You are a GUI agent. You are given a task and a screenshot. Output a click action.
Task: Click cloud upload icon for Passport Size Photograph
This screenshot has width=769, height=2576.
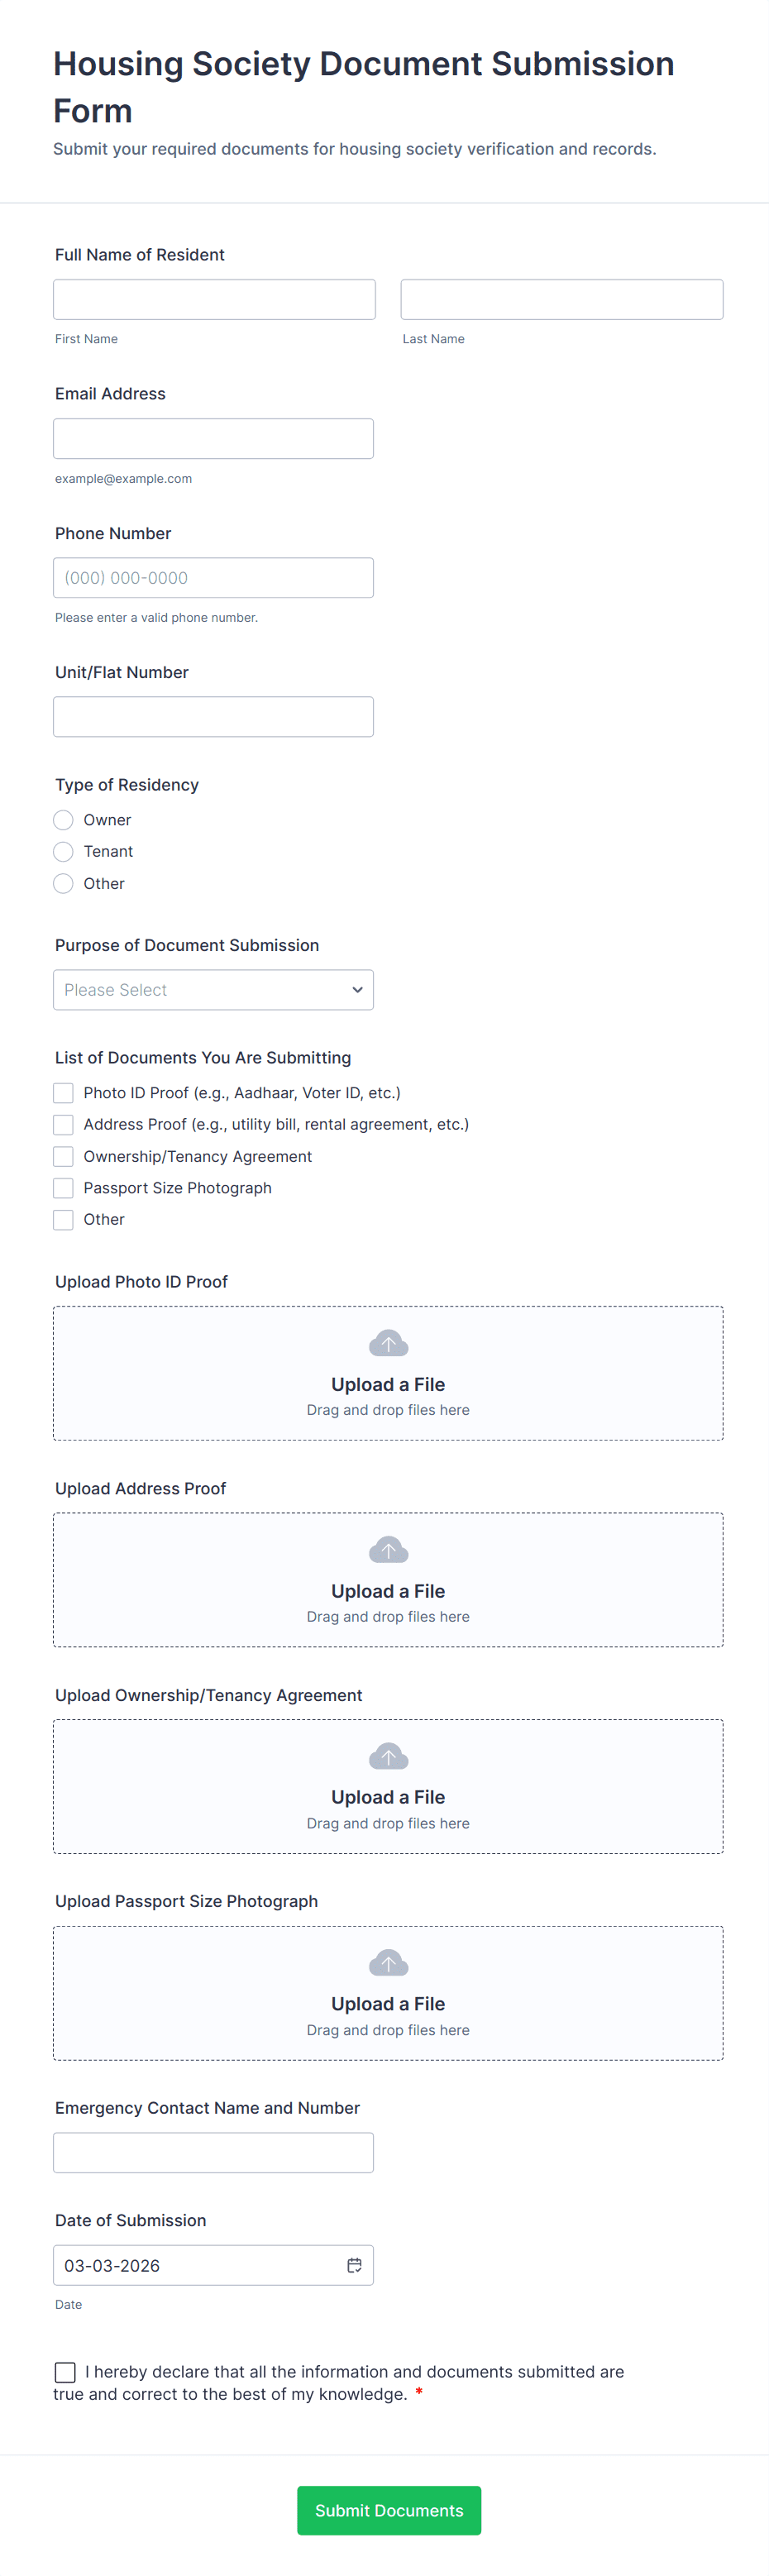click(x=388, y=1962)
